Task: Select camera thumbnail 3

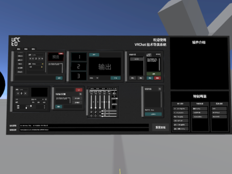Action: 78,76
